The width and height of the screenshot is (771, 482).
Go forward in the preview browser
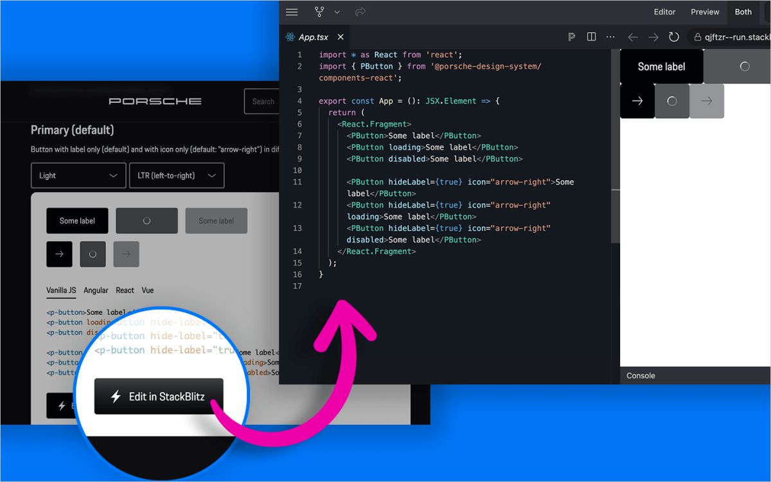point(653,37)
